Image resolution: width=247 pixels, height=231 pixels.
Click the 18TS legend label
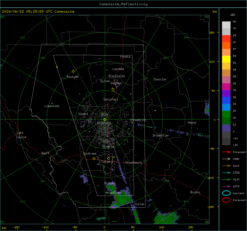(236, 187)
